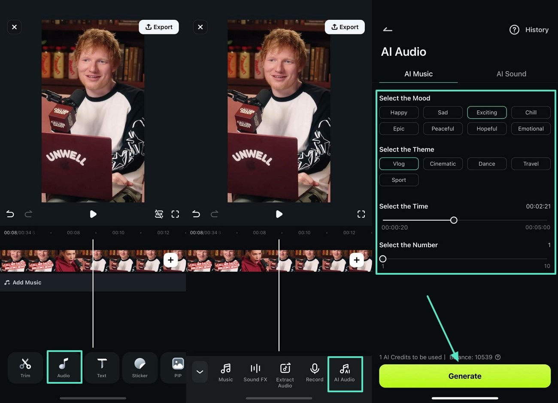Click Export in the left editor
The image size is (558, 403).
[x=159, y=27]
